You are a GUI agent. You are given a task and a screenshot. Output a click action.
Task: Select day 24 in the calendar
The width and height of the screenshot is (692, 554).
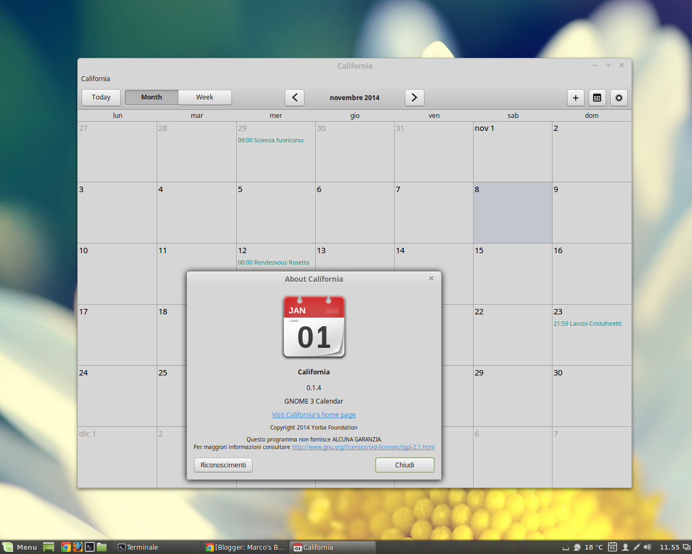click(x=117, y=396)
